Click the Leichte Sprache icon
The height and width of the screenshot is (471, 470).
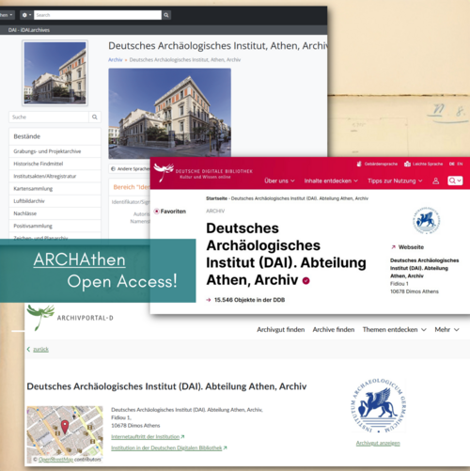coord(407,164)
